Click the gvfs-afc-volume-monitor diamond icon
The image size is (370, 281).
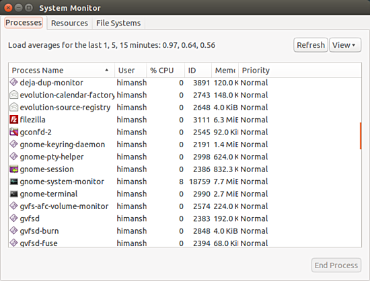click(13, 206)
